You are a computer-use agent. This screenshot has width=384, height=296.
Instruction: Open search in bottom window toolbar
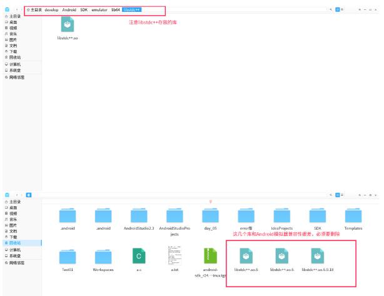pos(331,195)
